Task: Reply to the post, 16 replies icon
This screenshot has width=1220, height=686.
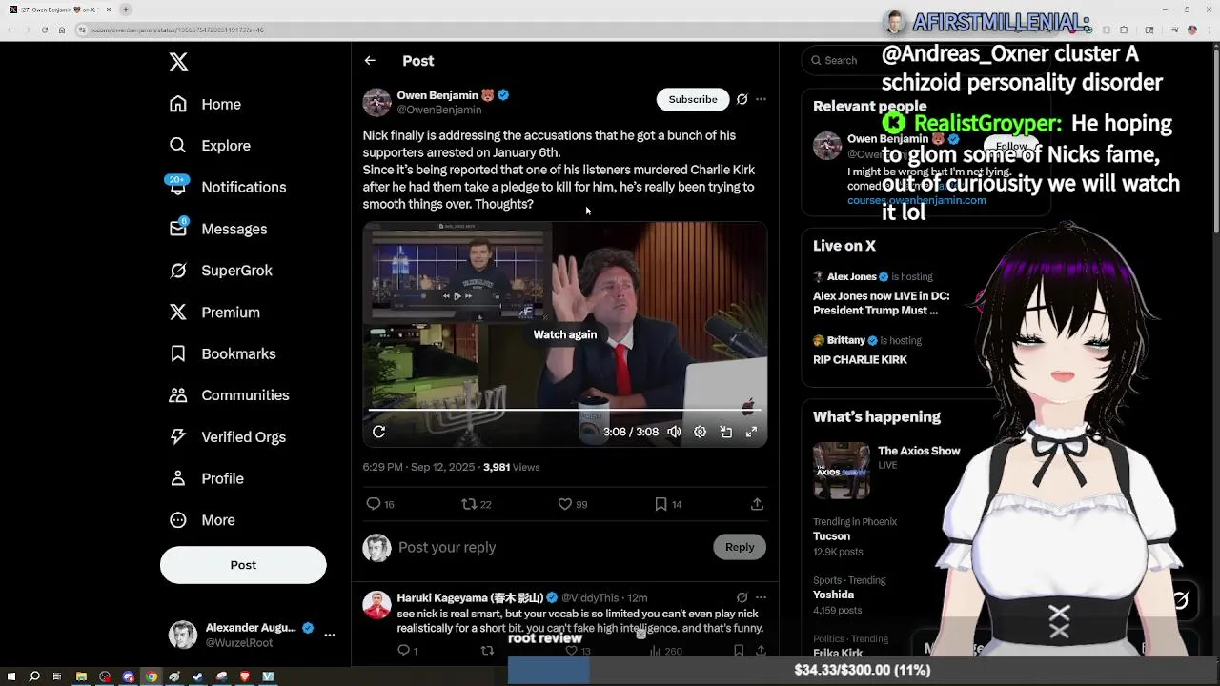Action: click(380, 504)
